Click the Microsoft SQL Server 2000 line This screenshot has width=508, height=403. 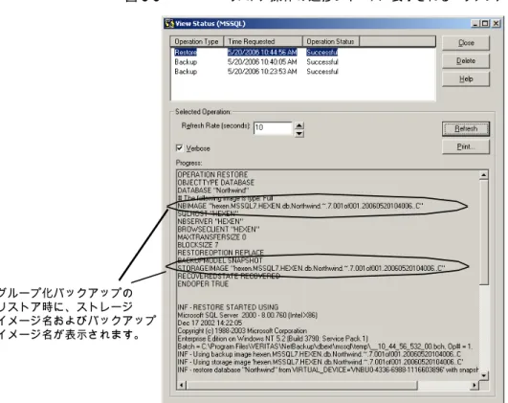pos(248,315)
